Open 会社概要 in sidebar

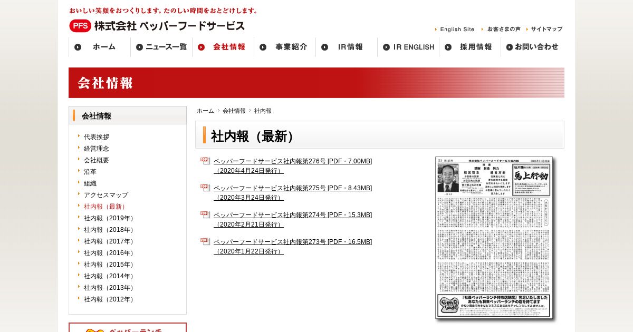tap(97, 160)
